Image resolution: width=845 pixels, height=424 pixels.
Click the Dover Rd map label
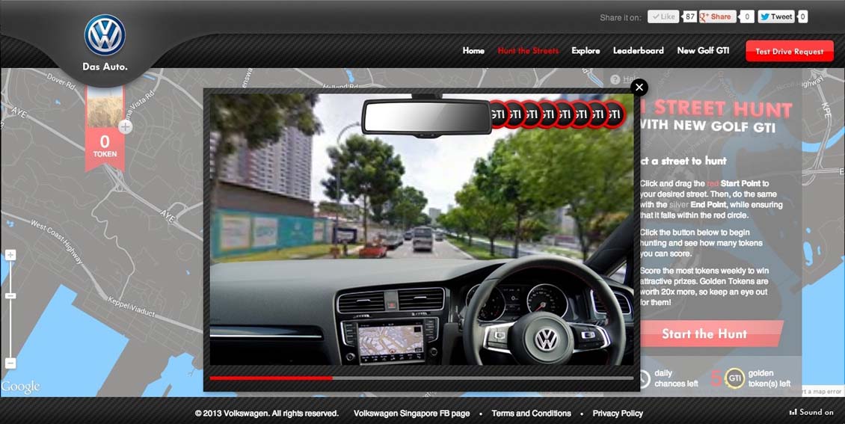point(60,80)
